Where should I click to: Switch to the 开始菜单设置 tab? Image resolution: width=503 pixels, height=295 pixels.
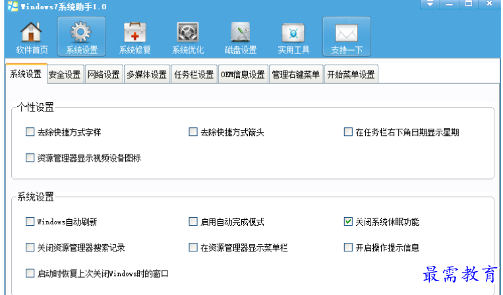pos(351,75)
